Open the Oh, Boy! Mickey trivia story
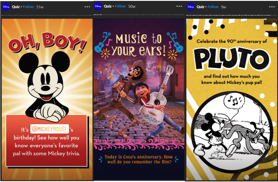278x182 pixels. coord(47,100)
